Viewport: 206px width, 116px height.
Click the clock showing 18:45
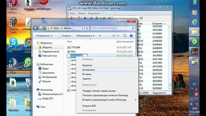[x=194, y=109]
